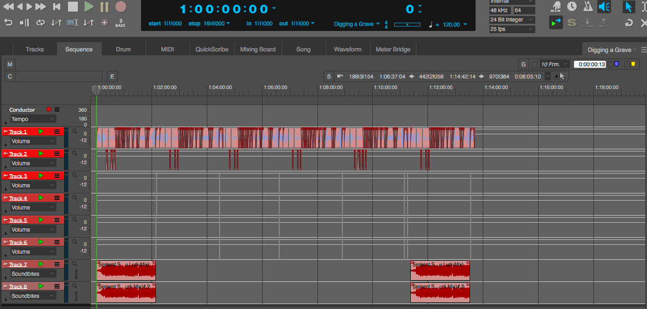Screen dimensions: 647x309
Task: Switch to the Waveform tab
Action: 347,49
